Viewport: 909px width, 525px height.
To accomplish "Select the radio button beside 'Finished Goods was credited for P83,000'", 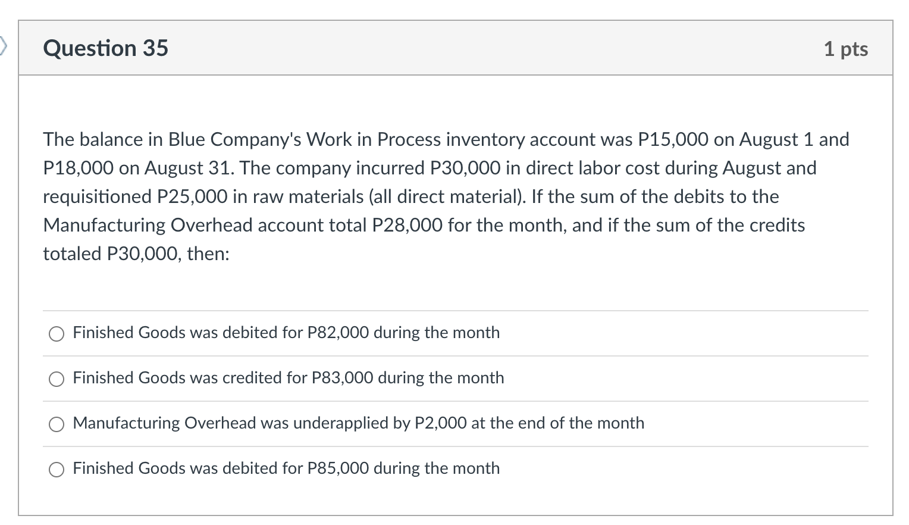I will click(57, 379).
